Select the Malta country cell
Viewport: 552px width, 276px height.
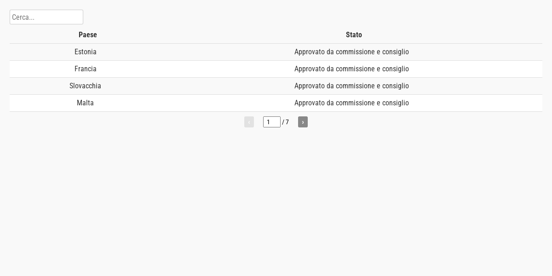coord(85,103)
